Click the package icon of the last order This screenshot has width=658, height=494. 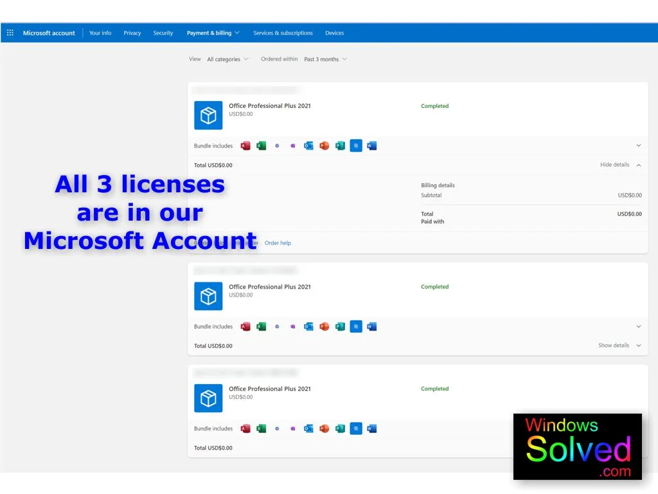(208, 398)
